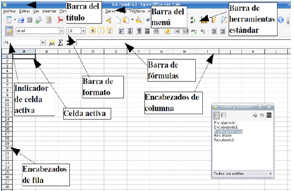Click Update Style icon in the styles panel
The image size is (294, 191).
point(269,115)
